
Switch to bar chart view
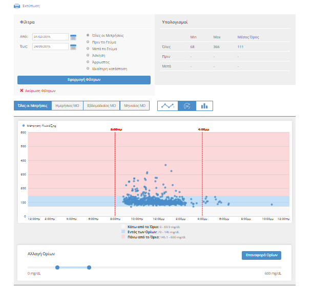coord(204,106)
